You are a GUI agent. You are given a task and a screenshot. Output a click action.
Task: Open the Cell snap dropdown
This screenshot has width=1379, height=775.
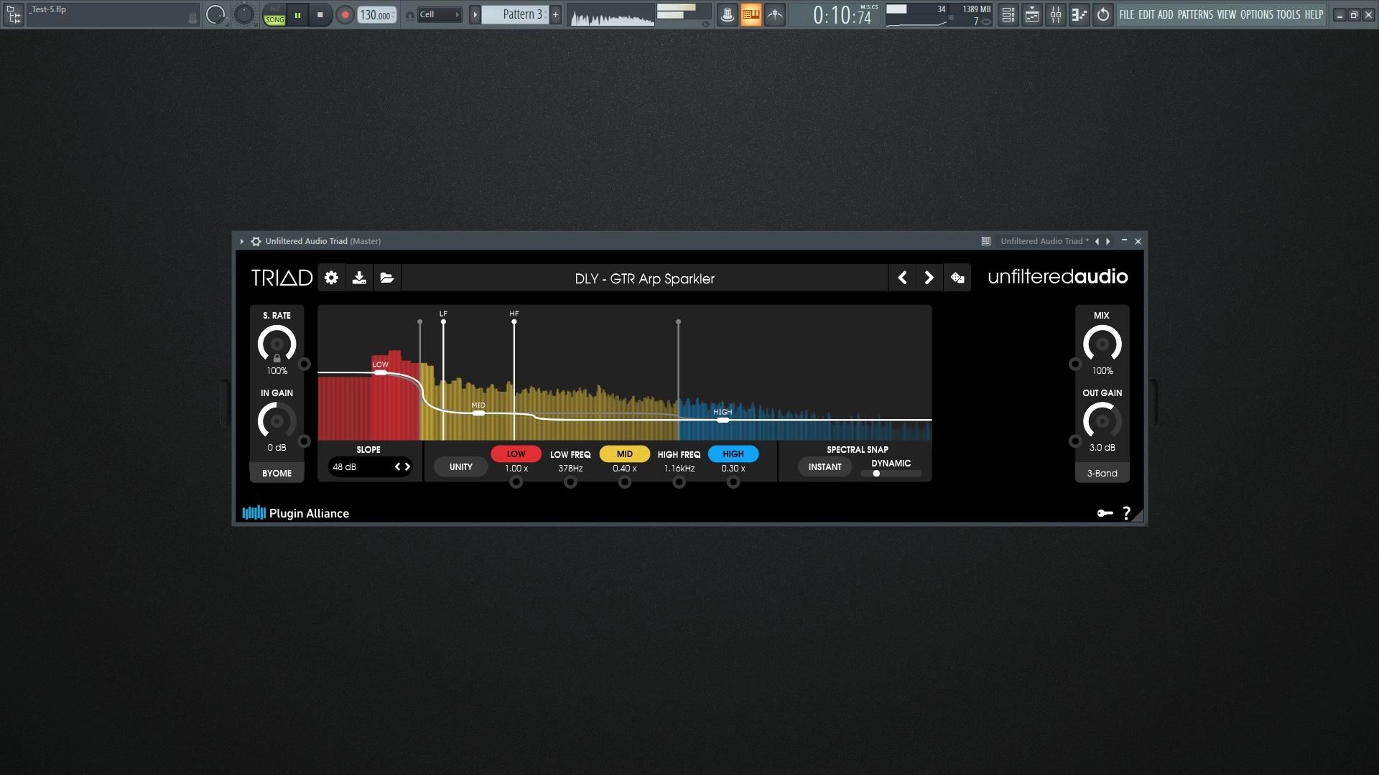tap(440, 14)
